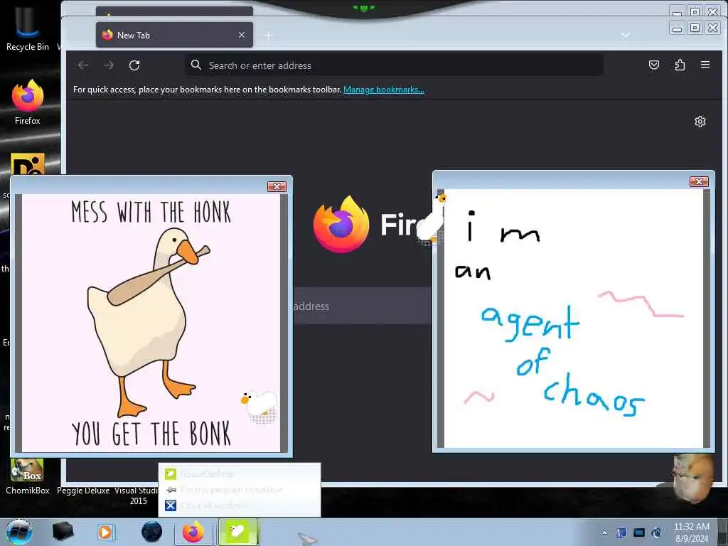Choose 'Pin this program to taskbar'
This screenshot has height=546, width=728.
pos(239,490)
